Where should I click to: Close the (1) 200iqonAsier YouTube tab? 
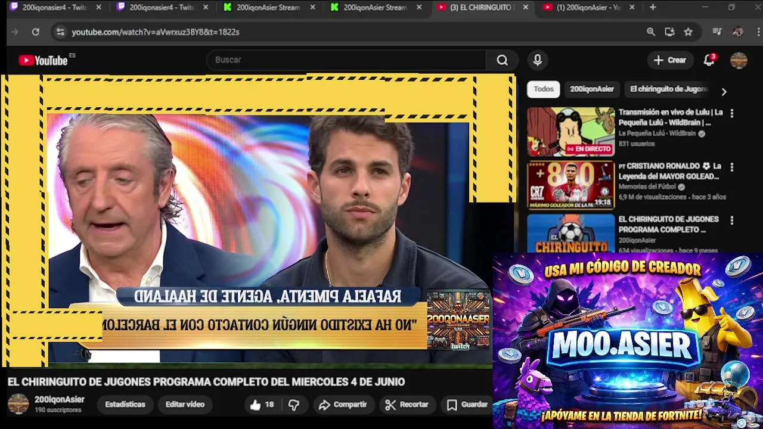[x=632, y=7]
